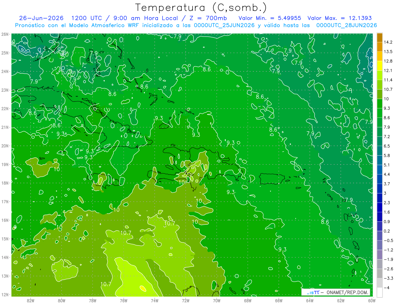The height and width of the screenshot is (305, 395).
Task: Click the '72W' longitude axis label
Action: [x=186, y=300]
